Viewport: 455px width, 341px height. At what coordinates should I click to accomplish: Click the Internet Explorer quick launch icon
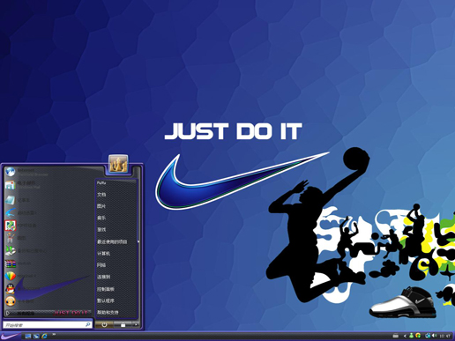pos(45,336)
